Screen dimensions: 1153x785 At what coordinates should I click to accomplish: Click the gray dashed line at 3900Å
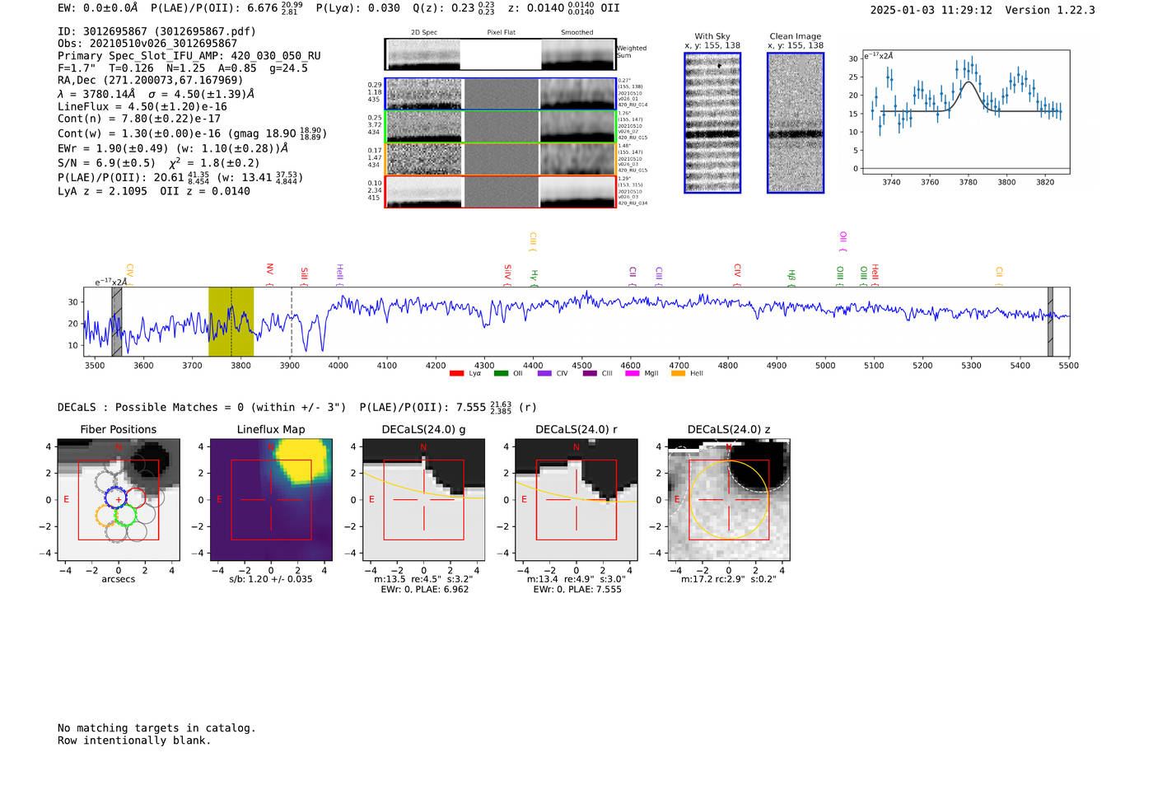292,321
